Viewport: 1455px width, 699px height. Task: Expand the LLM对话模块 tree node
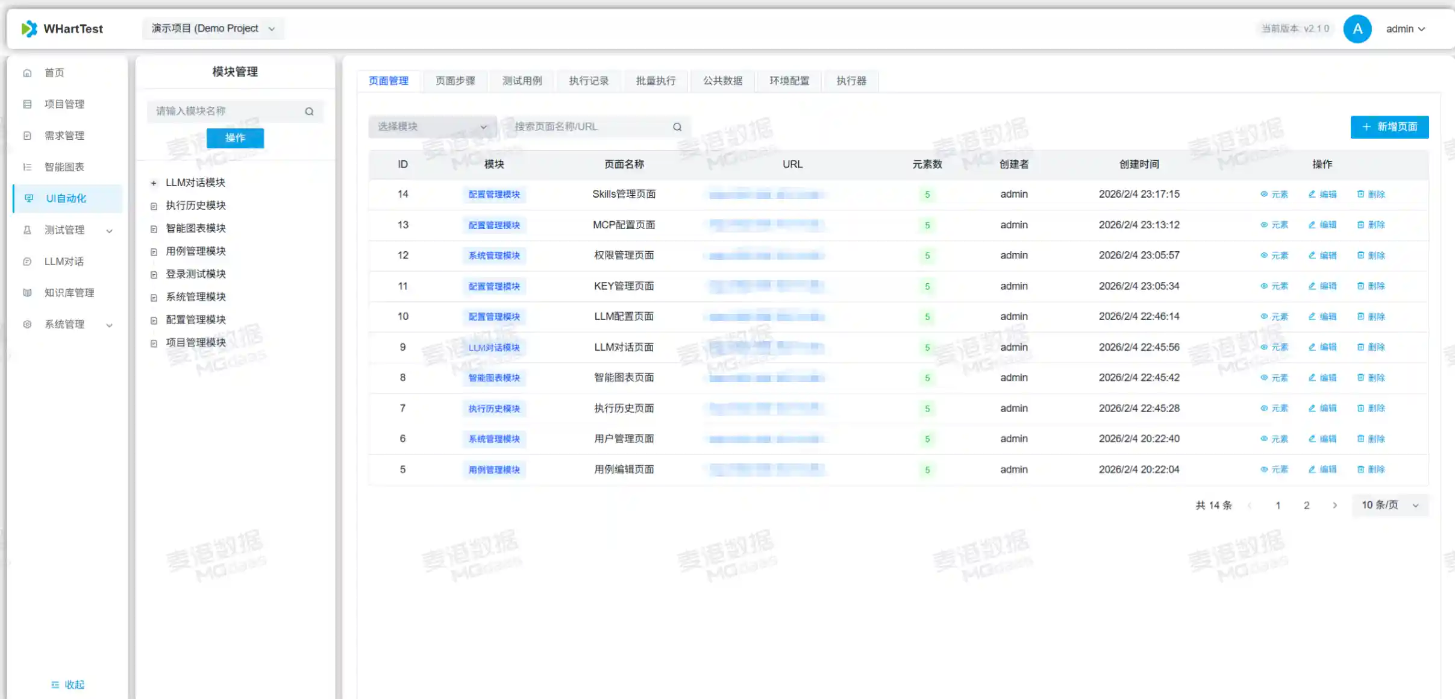(x=154, y=183)
